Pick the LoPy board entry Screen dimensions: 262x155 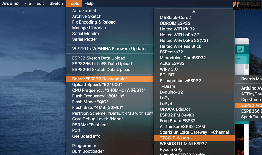194,98
